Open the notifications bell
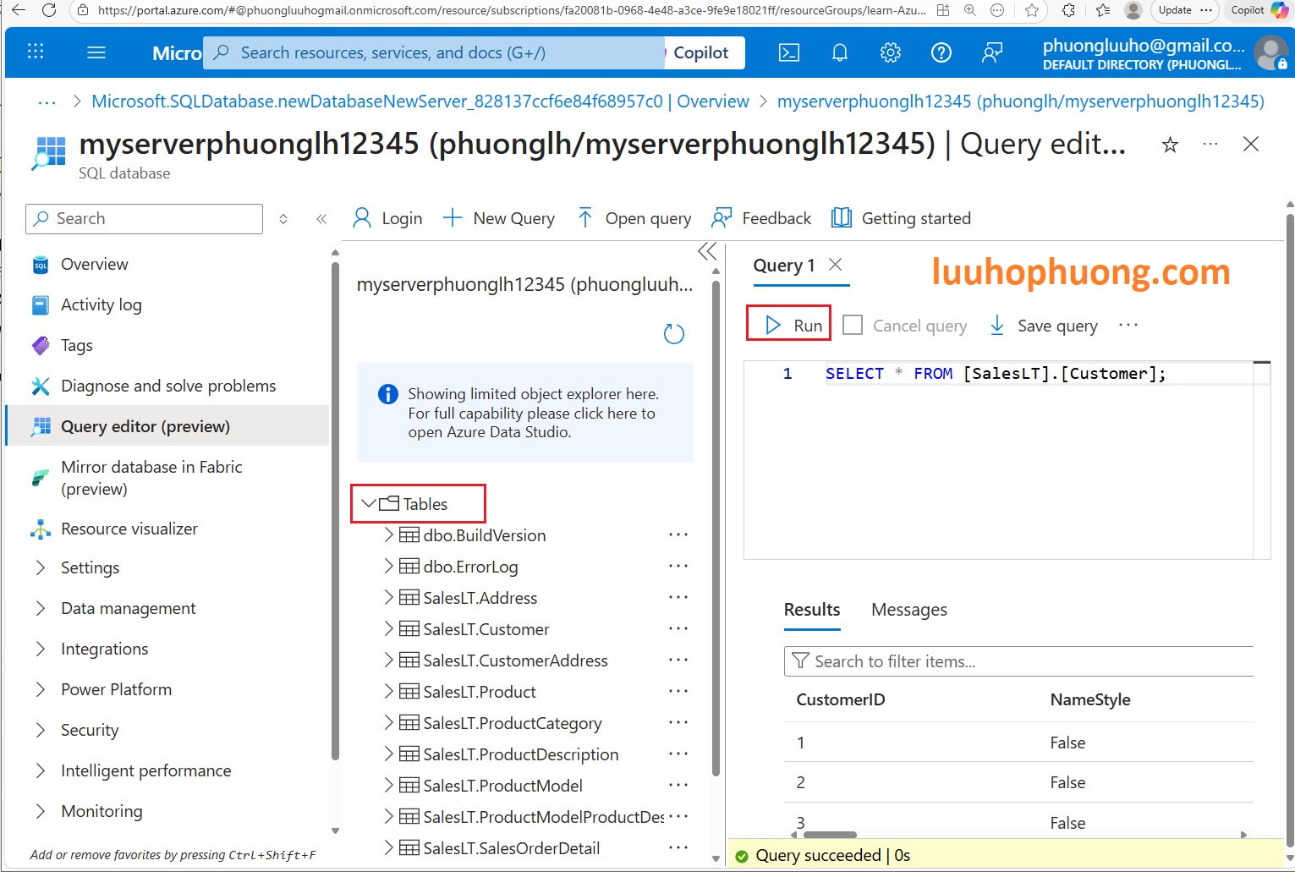Viewport: 1295px width, 877px height. click(x=839, y=52)
